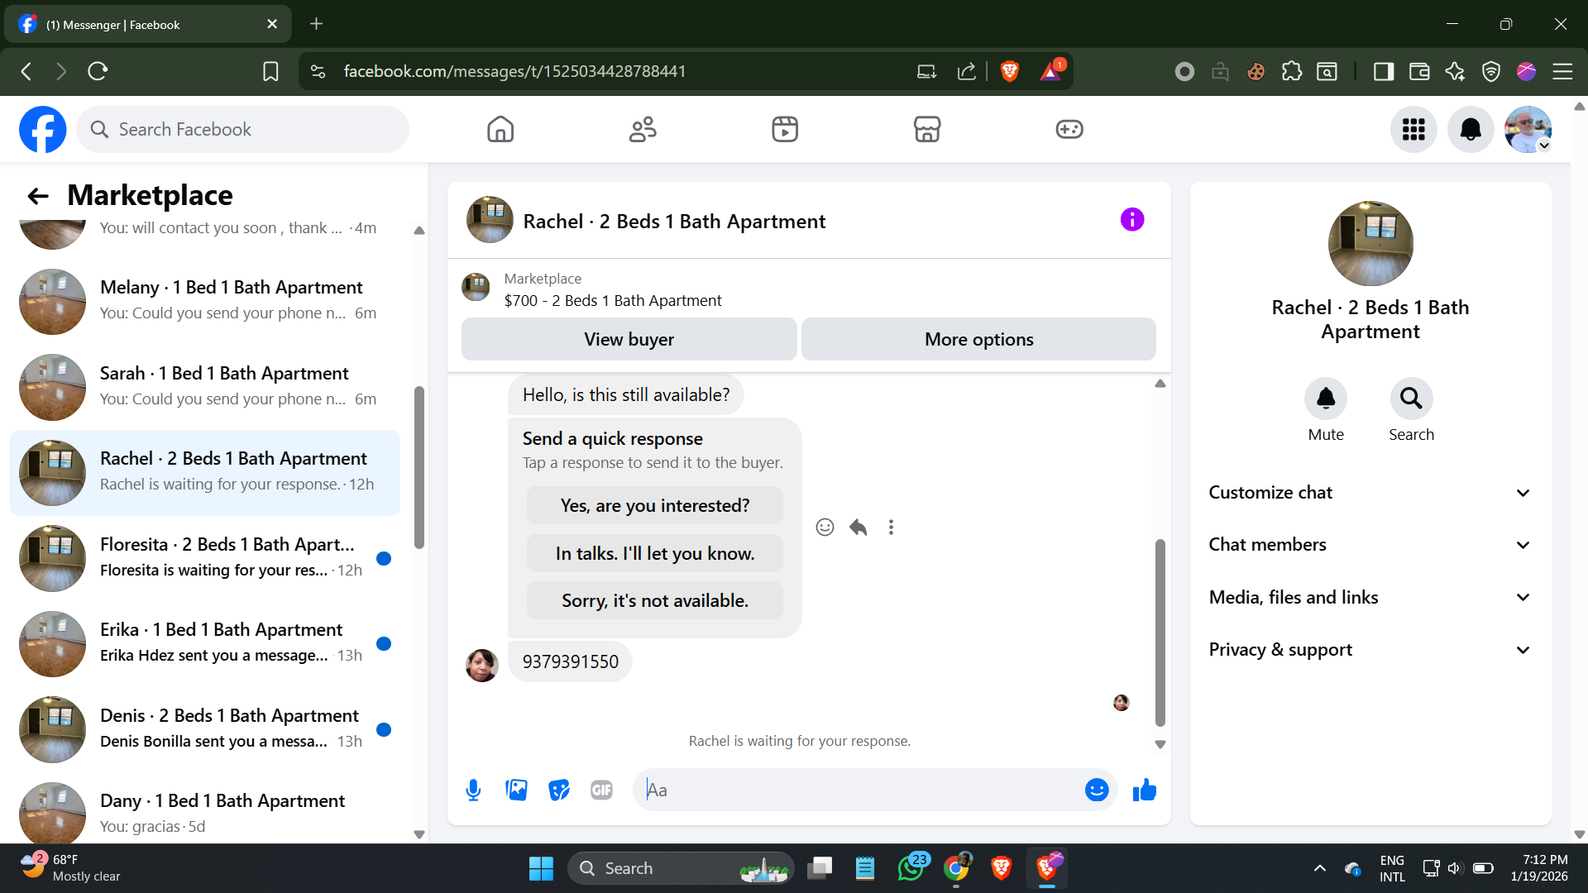The image size is (1588, 893).
Task: Send a thumbs-up like
Action: (x=1145, y=790)
